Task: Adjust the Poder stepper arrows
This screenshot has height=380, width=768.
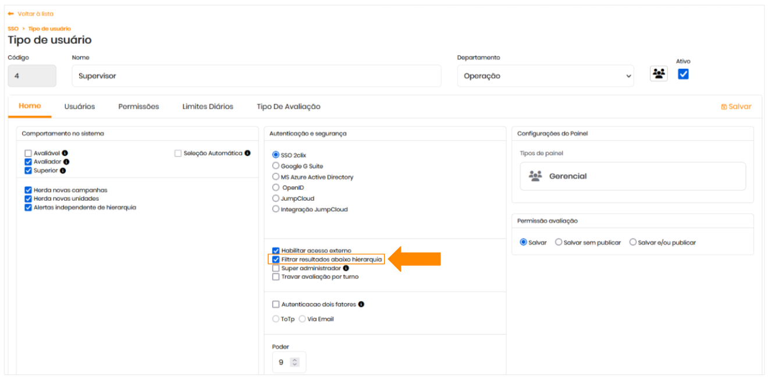Action: (x=295, y=363)
